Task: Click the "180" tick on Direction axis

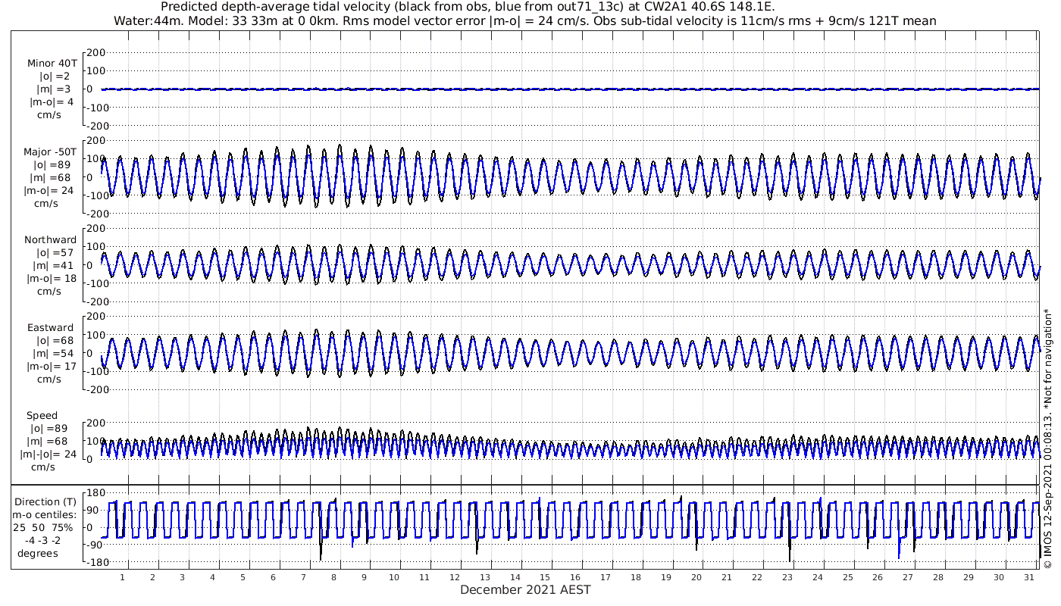Action: (95, 494)
